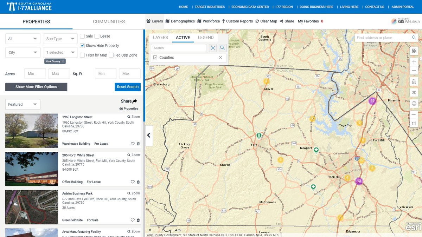The height and width of the screenshot is (237, 422).
Task: Open the All property type dropdown
Action: pos(23,39)
